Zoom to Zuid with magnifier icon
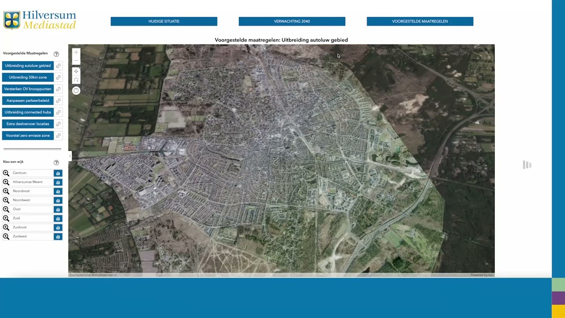565x318 pixels. [x=6, y=218]
